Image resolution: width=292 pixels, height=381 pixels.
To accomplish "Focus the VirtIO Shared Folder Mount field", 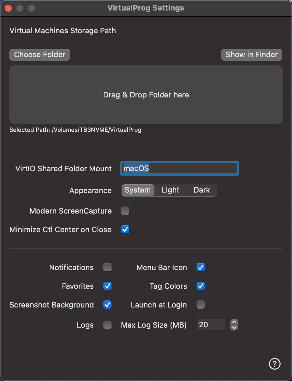I will (180, 168).
